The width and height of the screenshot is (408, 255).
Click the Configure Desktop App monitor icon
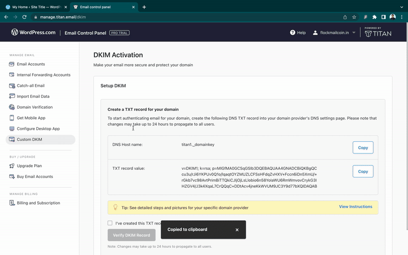pyautogui.click(x=12, y=129)
